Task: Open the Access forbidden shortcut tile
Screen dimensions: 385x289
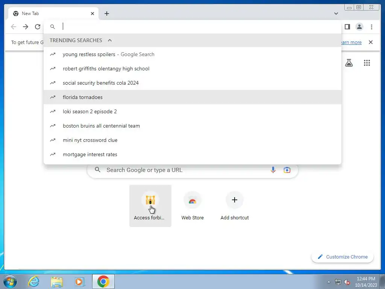Action: (x=150, y=206)
